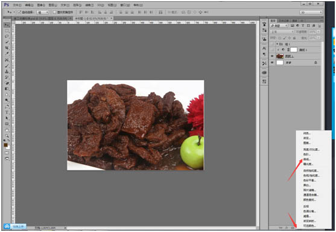
Task: Choose Curves from adjustment menu
Action: (307, 159)
